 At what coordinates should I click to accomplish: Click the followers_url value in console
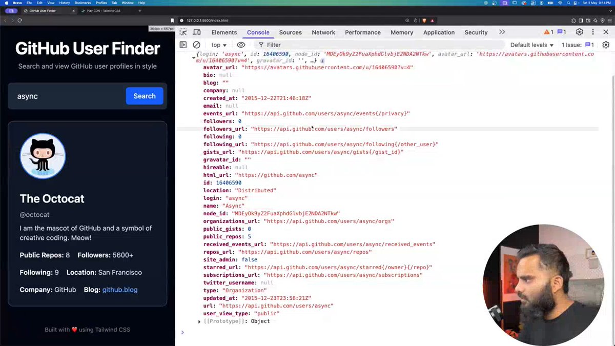324,129
